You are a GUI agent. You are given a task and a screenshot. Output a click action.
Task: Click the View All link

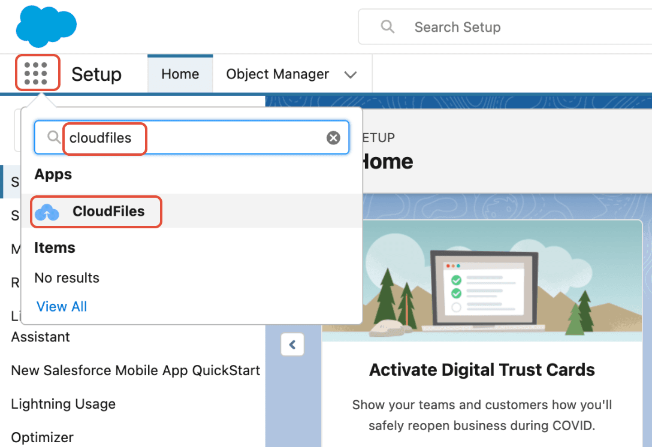point(61,306)
